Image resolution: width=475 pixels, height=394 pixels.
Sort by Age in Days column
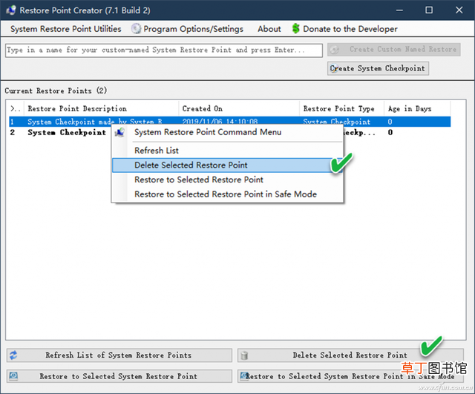(417, 109)
